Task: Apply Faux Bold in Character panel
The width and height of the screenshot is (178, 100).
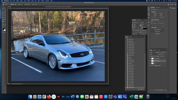Action: (x=133, y=30)
